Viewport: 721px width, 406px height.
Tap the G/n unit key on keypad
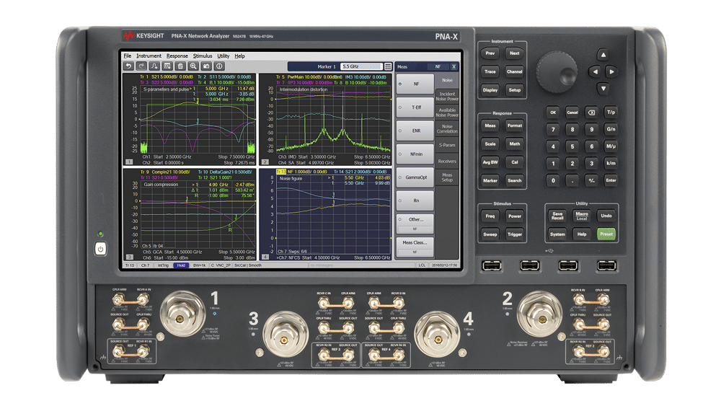coord(611,129)
